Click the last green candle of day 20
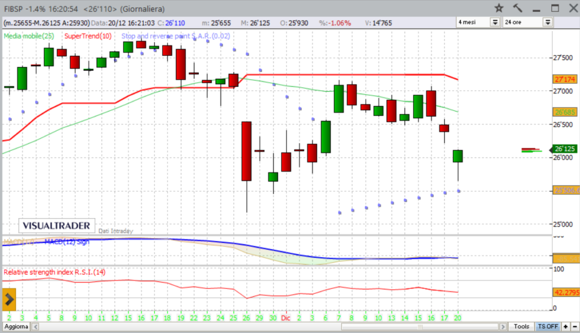This screenshot has width=580, height=333. pyautogui.click(x=458, y=156)
